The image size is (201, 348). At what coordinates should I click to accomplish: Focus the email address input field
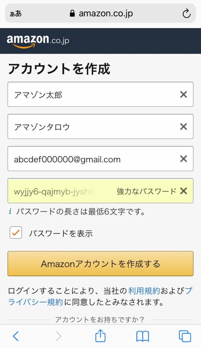point(101,159)
